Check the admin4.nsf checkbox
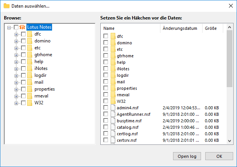This screenshot has height=167, width=237. point(106,107)
